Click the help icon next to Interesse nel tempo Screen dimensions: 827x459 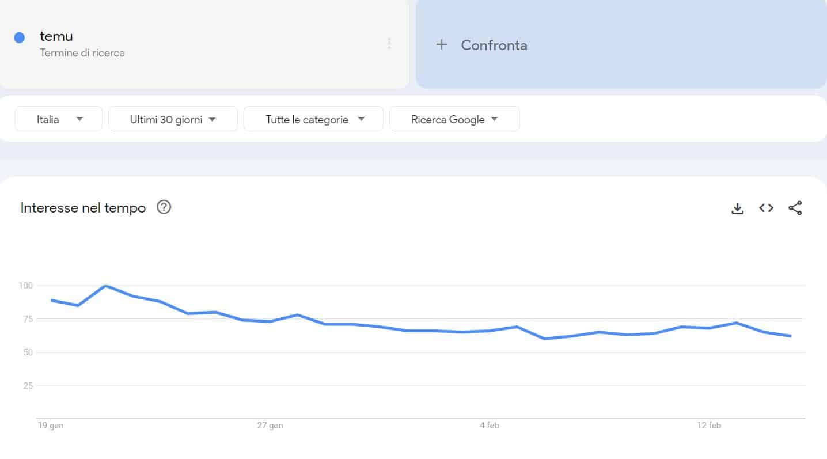[164, 207]
